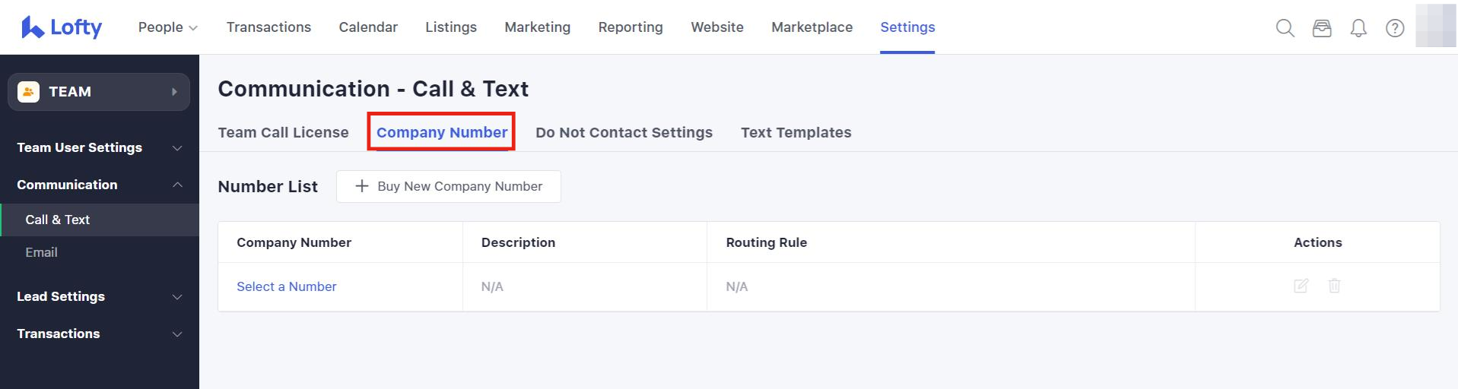This screenshot has width=1458, height=389.
Task: Expand Team User Settings section
Action: pyautogui.click(x=99, y=147)
